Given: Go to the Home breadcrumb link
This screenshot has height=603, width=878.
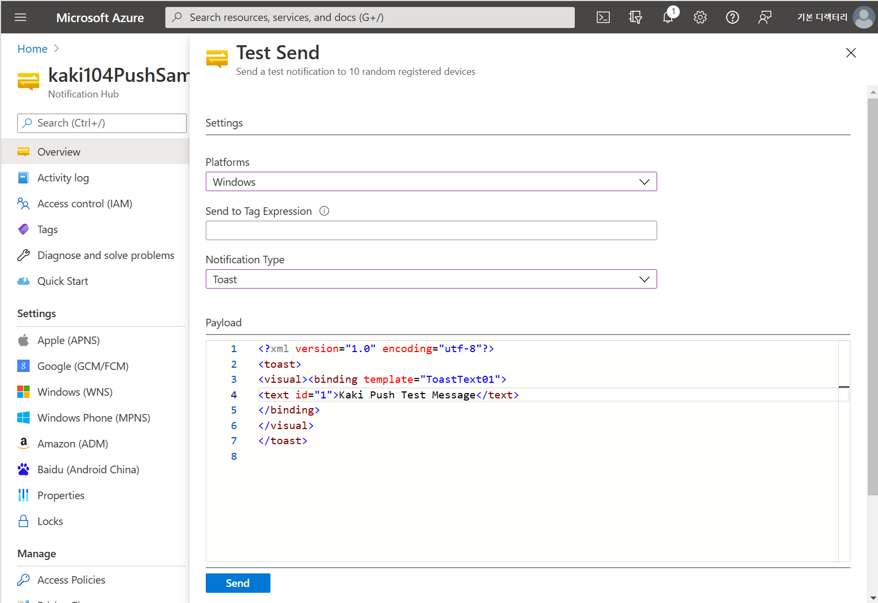Looking at the screenshot, I should pyautogui.click(x=32, y=49).
